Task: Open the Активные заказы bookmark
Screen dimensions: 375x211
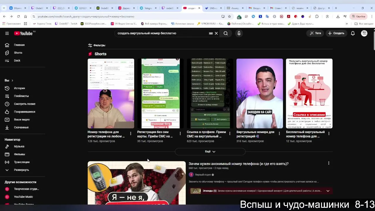Action: [x=183, y=24]
